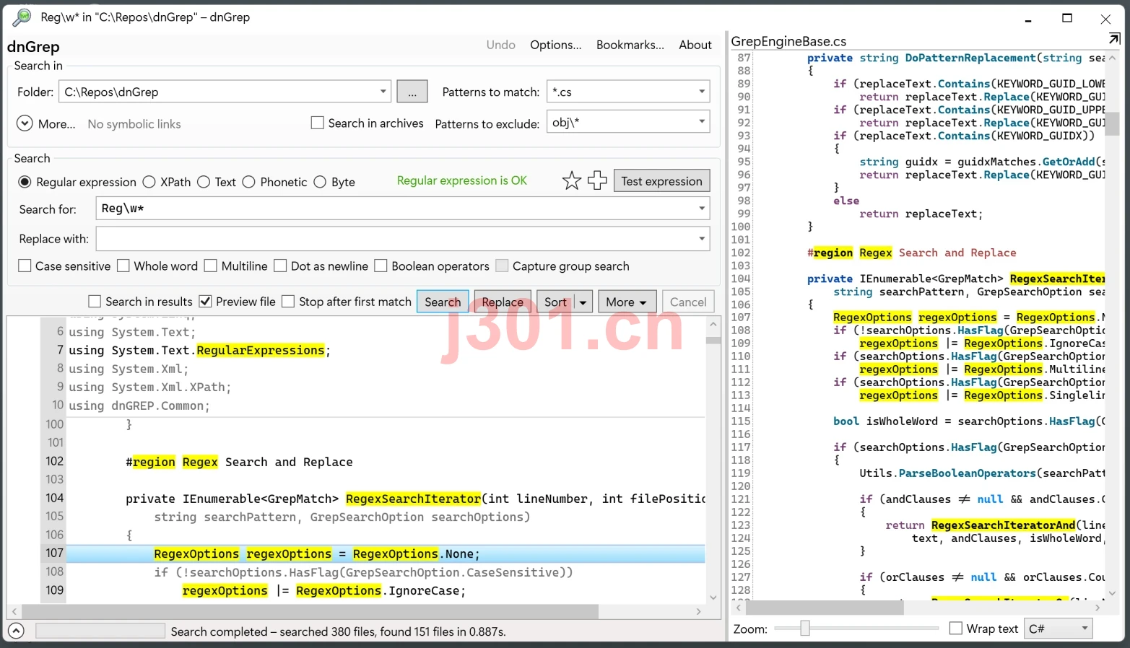Image resolution: width=1130 pixels, height=648 pixels.
Task: Click the Search button
Action: coord(443,302)
